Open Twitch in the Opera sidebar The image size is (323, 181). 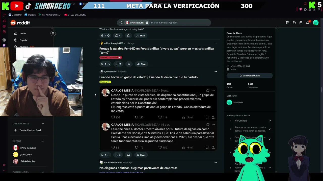click(x=4, y=46)
